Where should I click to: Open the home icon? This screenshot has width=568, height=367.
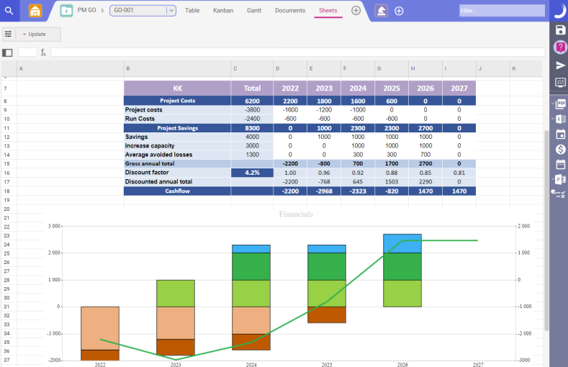(35, 11)
